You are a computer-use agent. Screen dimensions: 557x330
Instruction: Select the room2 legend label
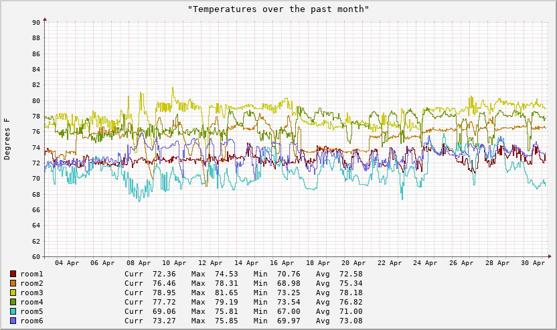coord(31,283)
